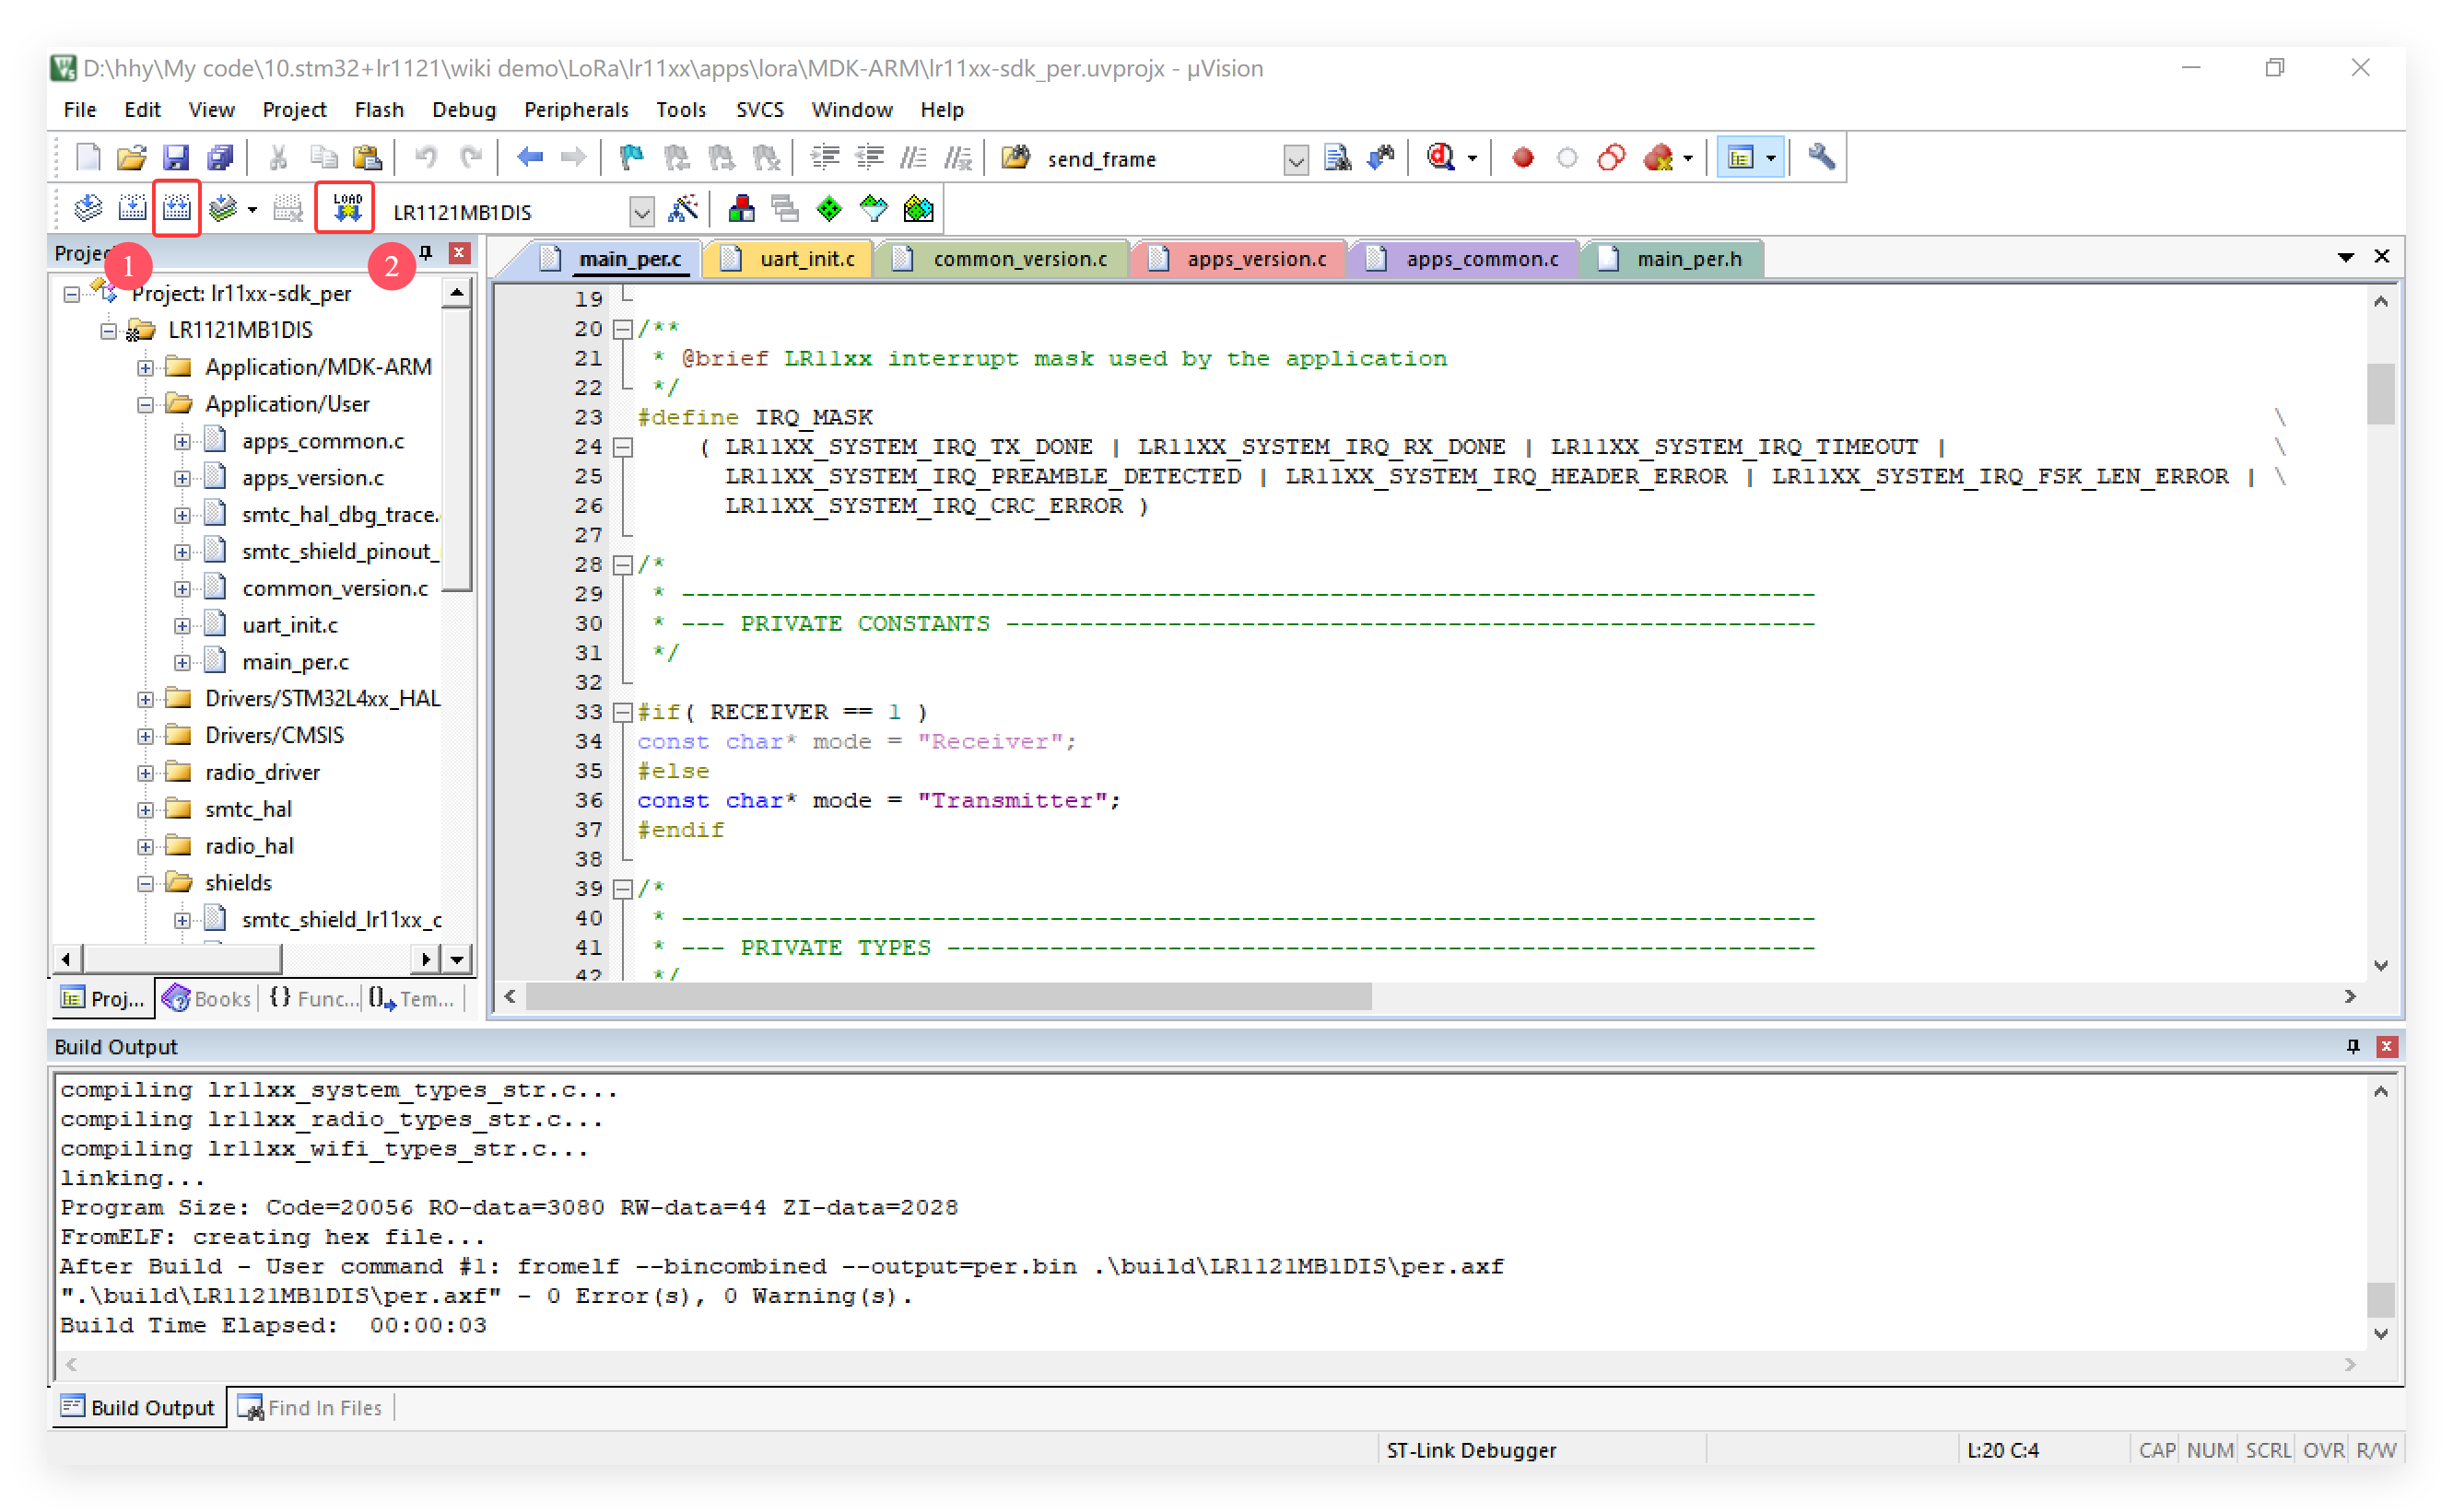Click the Build target icon
Viewport: 2453px width, 1512px height.
132,209
